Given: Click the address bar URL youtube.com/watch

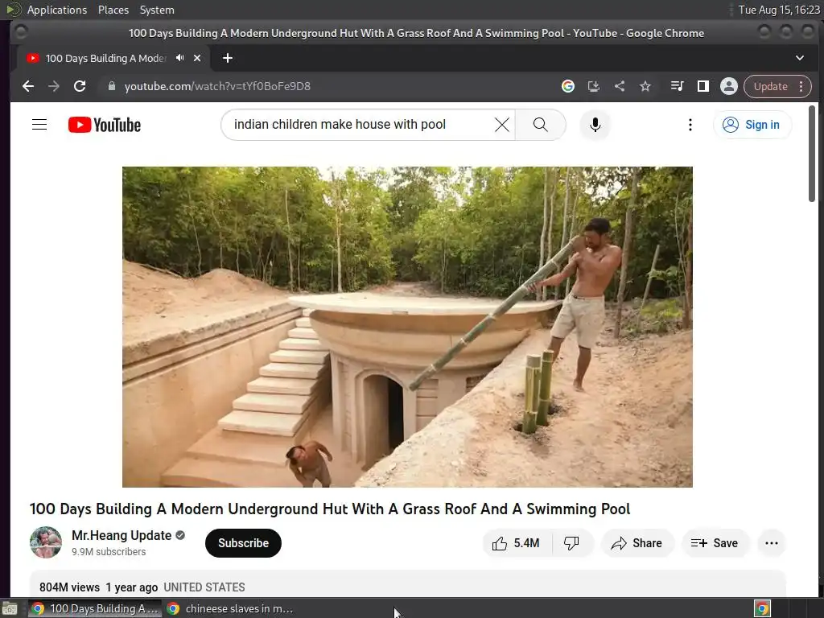Looking at the screenshot, I should [217, 86].
